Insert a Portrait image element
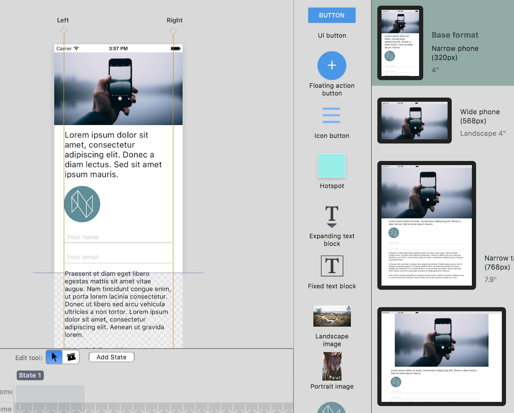Viewport: 514px width, 413px height. click(x=332, y=367)
